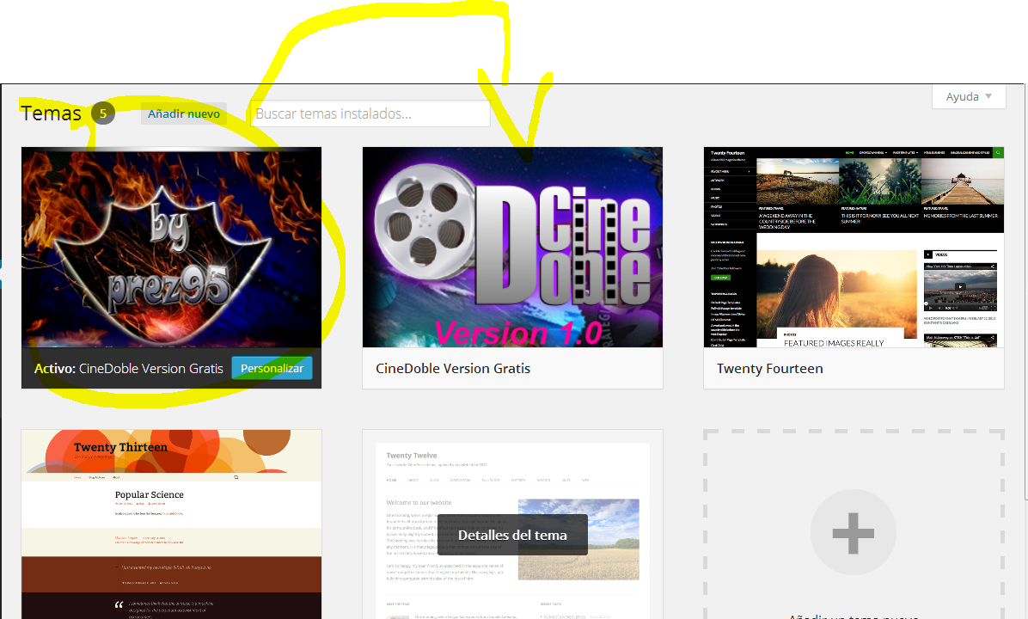This screenshot has width=1028, height=619.
Task: Click the inactive CineDoble Version Gratis name label
Action: [x=453, y=369]
